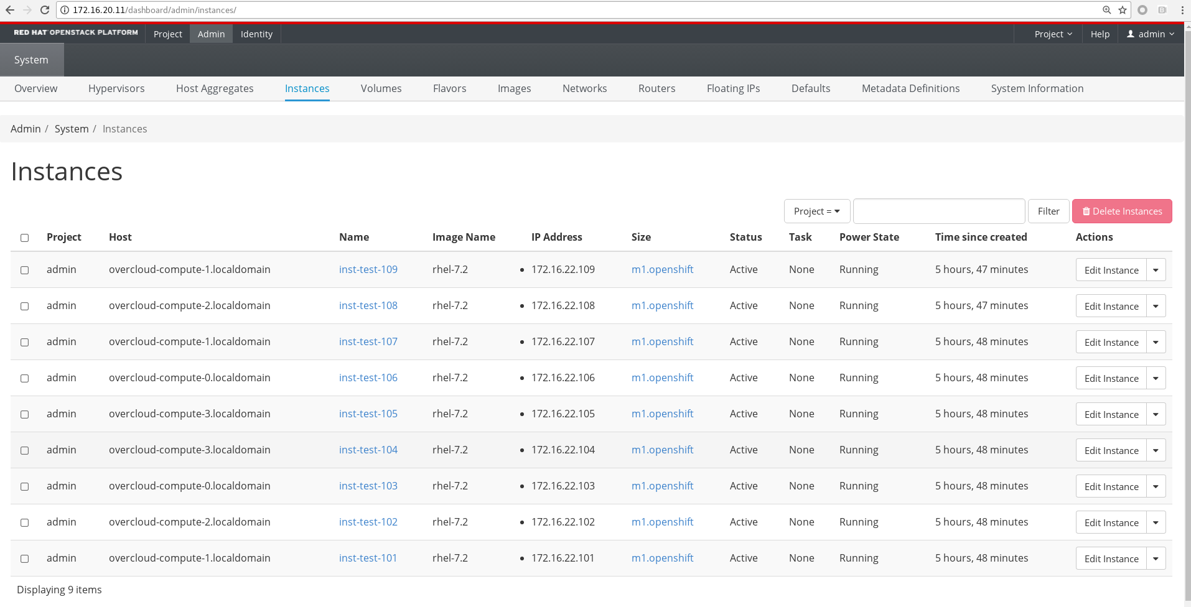This screenshot has height=607, width=1191.
Task: Open the Identity menu
Action: pyautogui.click(x=256, y=34)
